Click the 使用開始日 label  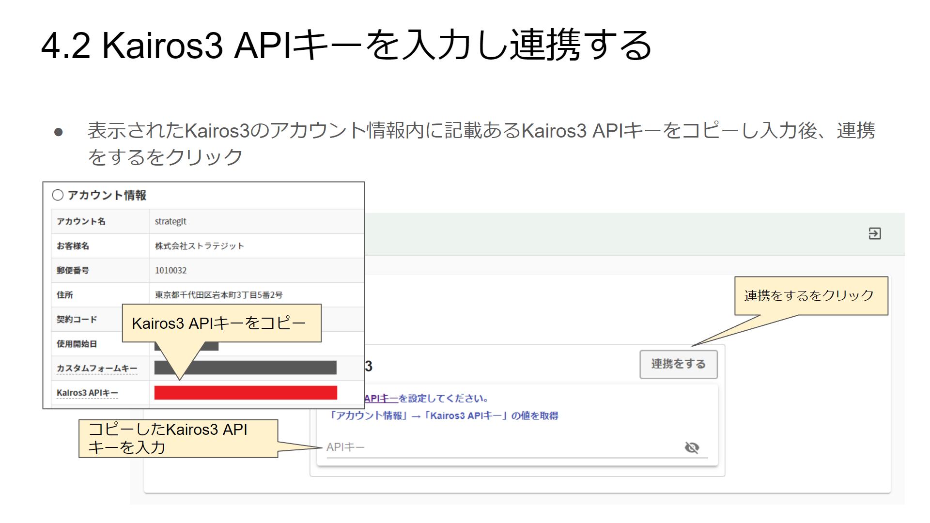coord(77,344)
